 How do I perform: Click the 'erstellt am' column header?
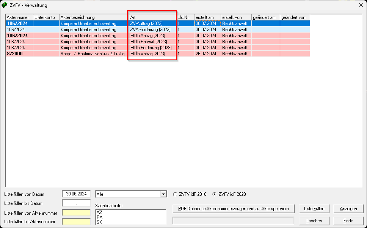pyautogui.click(x=207, y=17)
